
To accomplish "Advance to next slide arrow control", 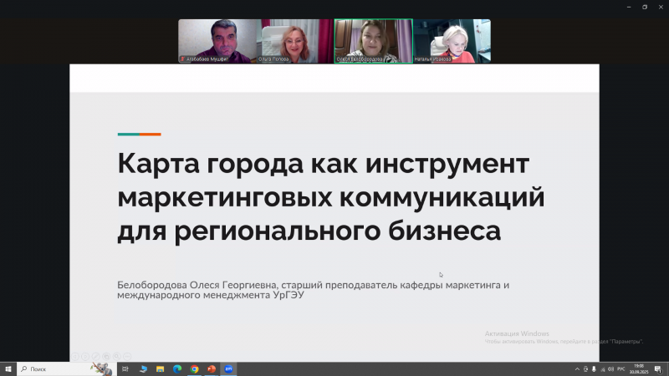I will tap(84, 356).
